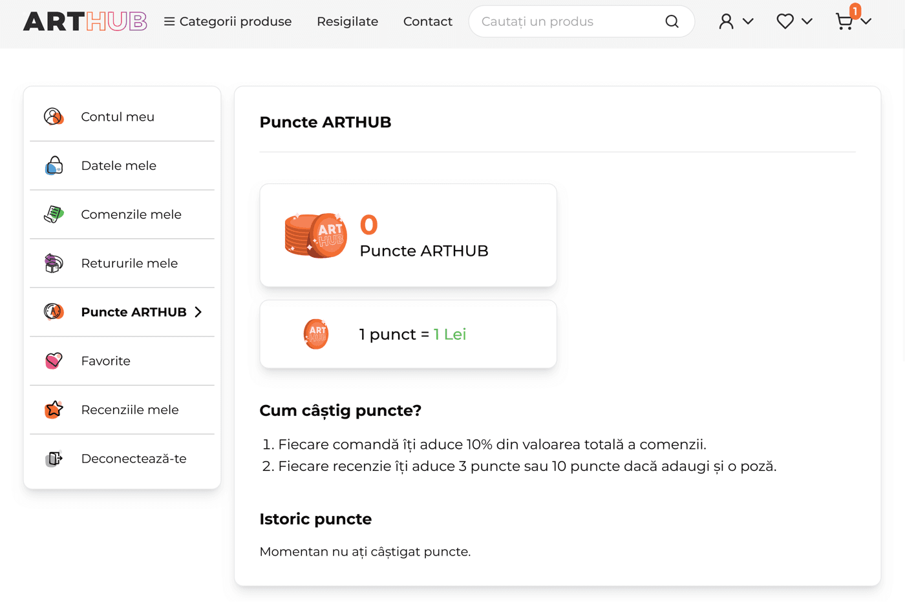Click the Deconectează-te logout icon
905x602 pixels.
coord(54,459)
